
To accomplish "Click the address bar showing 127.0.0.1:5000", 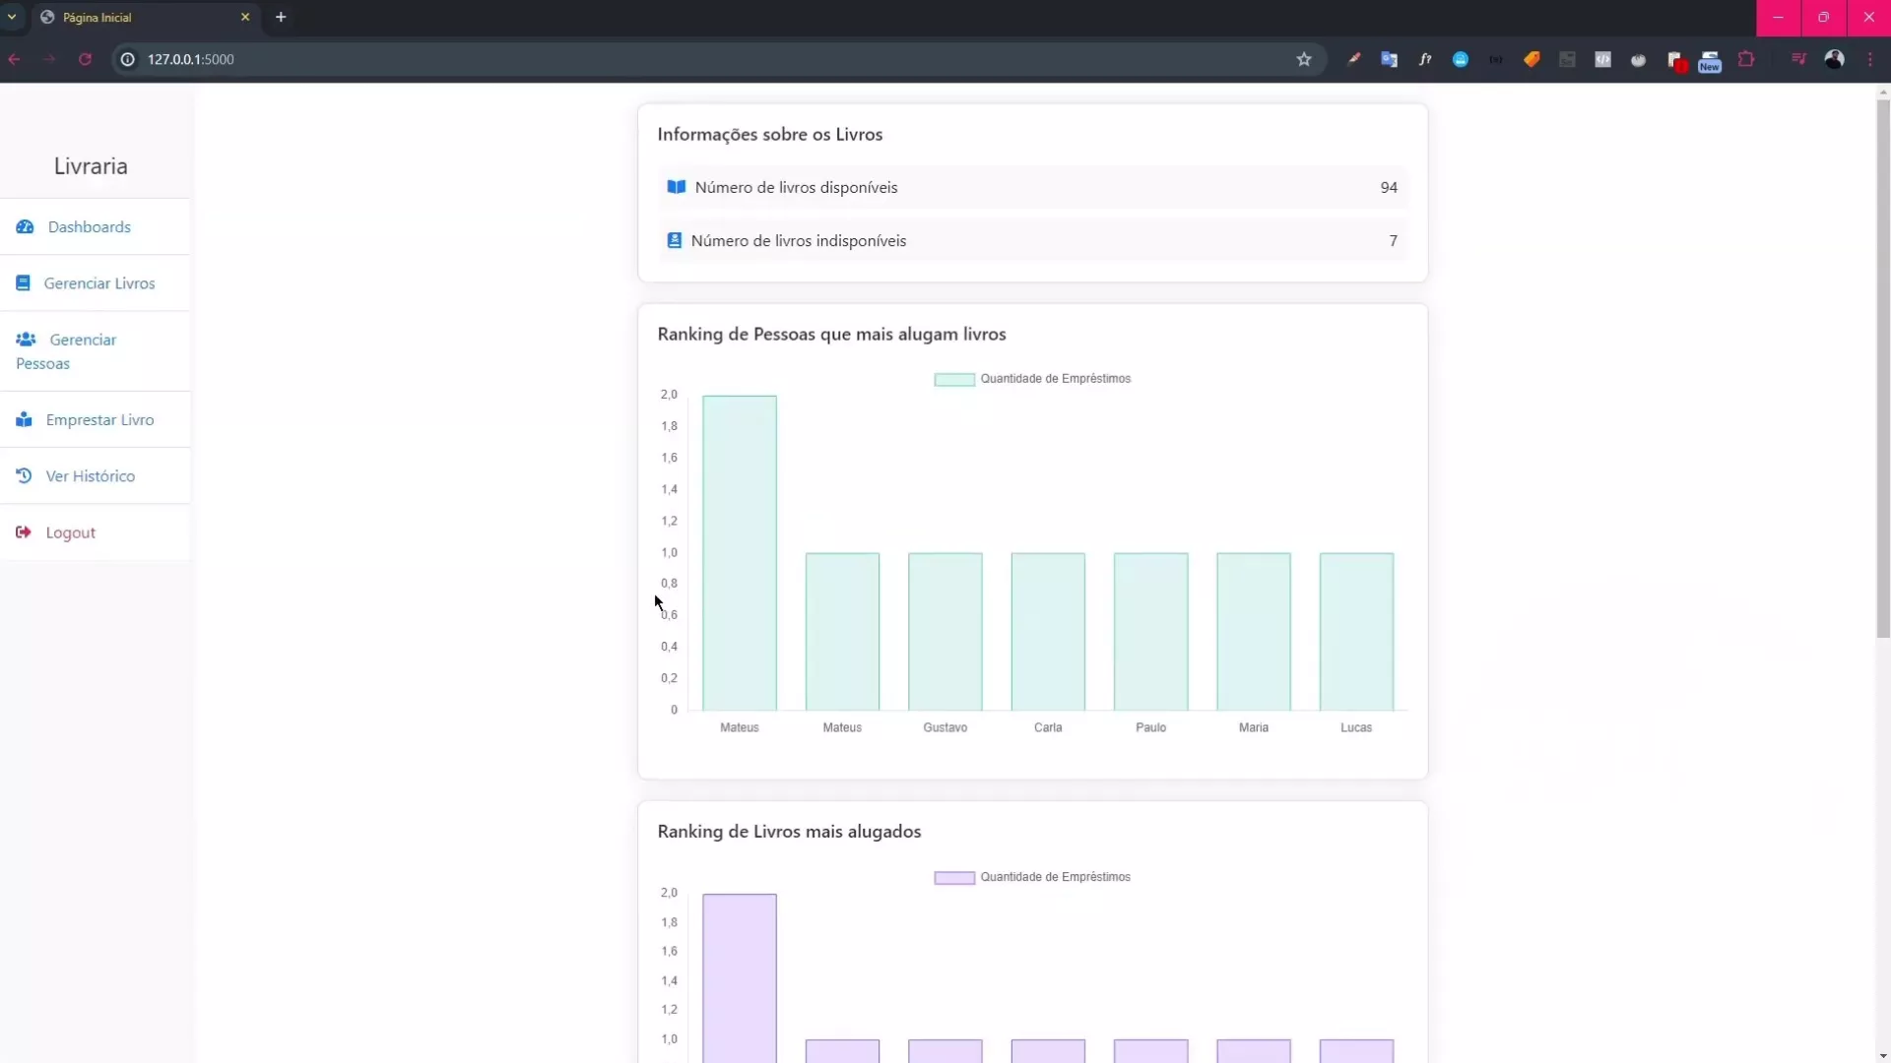I will coord(689,59).
